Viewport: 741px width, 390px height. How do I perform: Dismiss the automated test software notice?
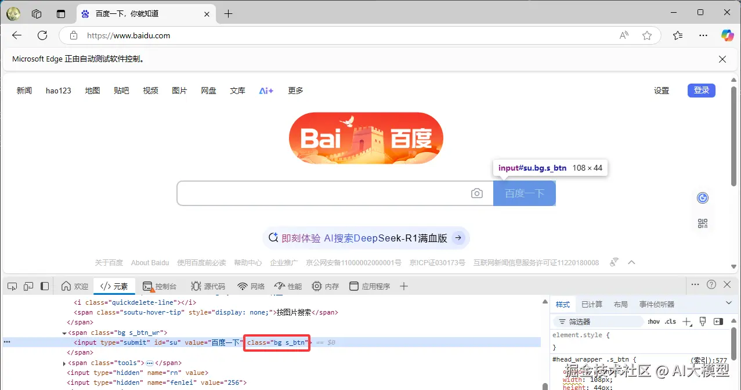pyautogui.click(x=722, y=59)
